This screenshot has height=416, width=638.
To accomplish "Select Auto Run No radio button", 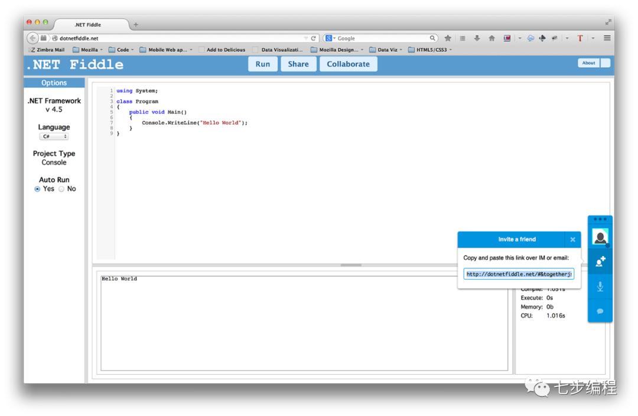I will click(x=61, y=189).
